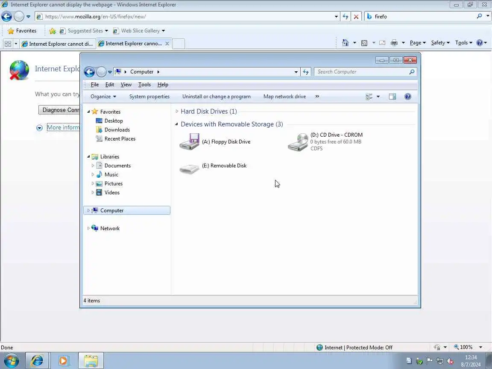Click the Internet Explorer taskbar icon
This screenshot has width=492, height=369.
click(x=37, y=361)
